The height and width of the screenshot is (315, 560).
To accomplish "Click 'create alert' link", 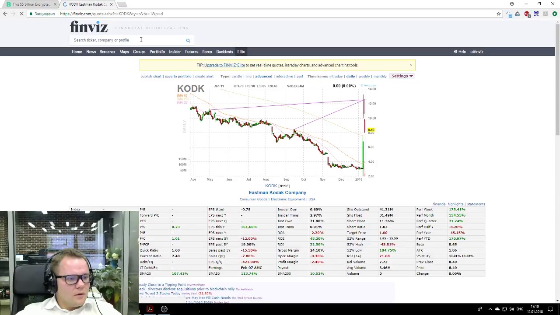I will click(204, 77).
